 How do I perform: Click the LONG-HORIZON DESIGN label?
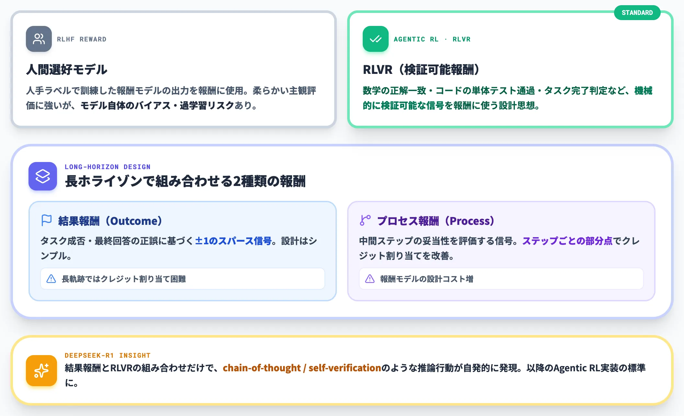(108, 167)
